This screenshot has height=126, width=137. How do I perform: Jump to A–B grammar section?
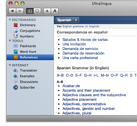60,75
